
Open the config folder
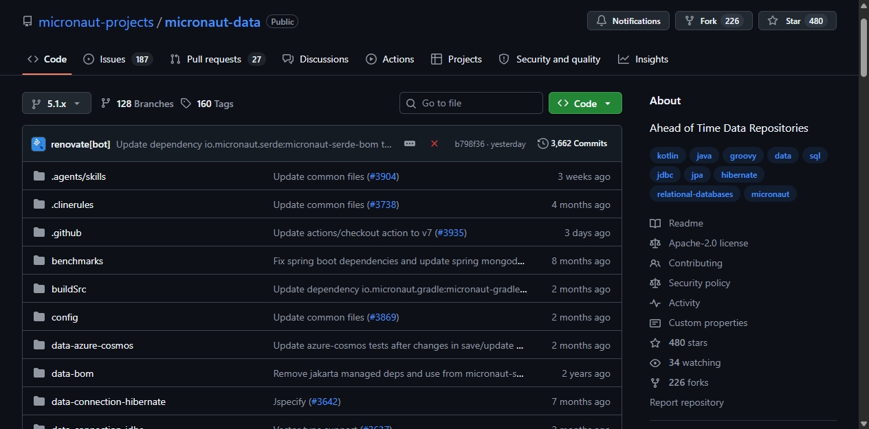pos(65,317)
